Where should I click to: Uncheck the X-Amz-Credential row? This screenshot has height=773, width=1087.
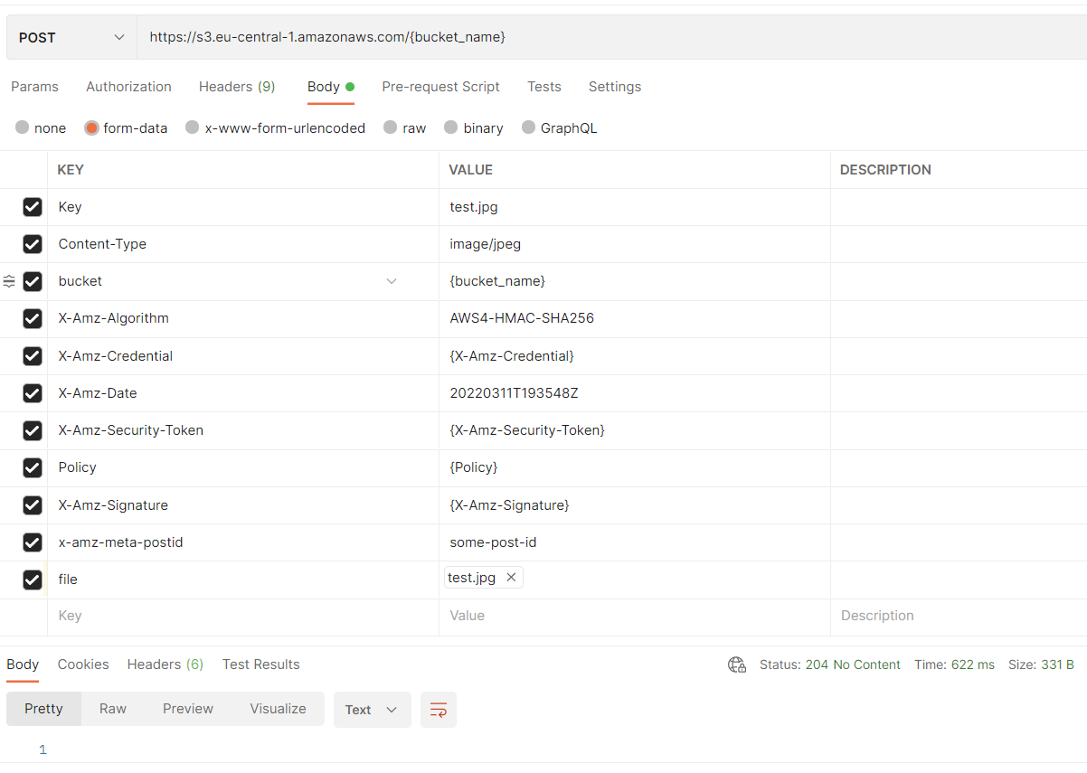coord(33,356)
